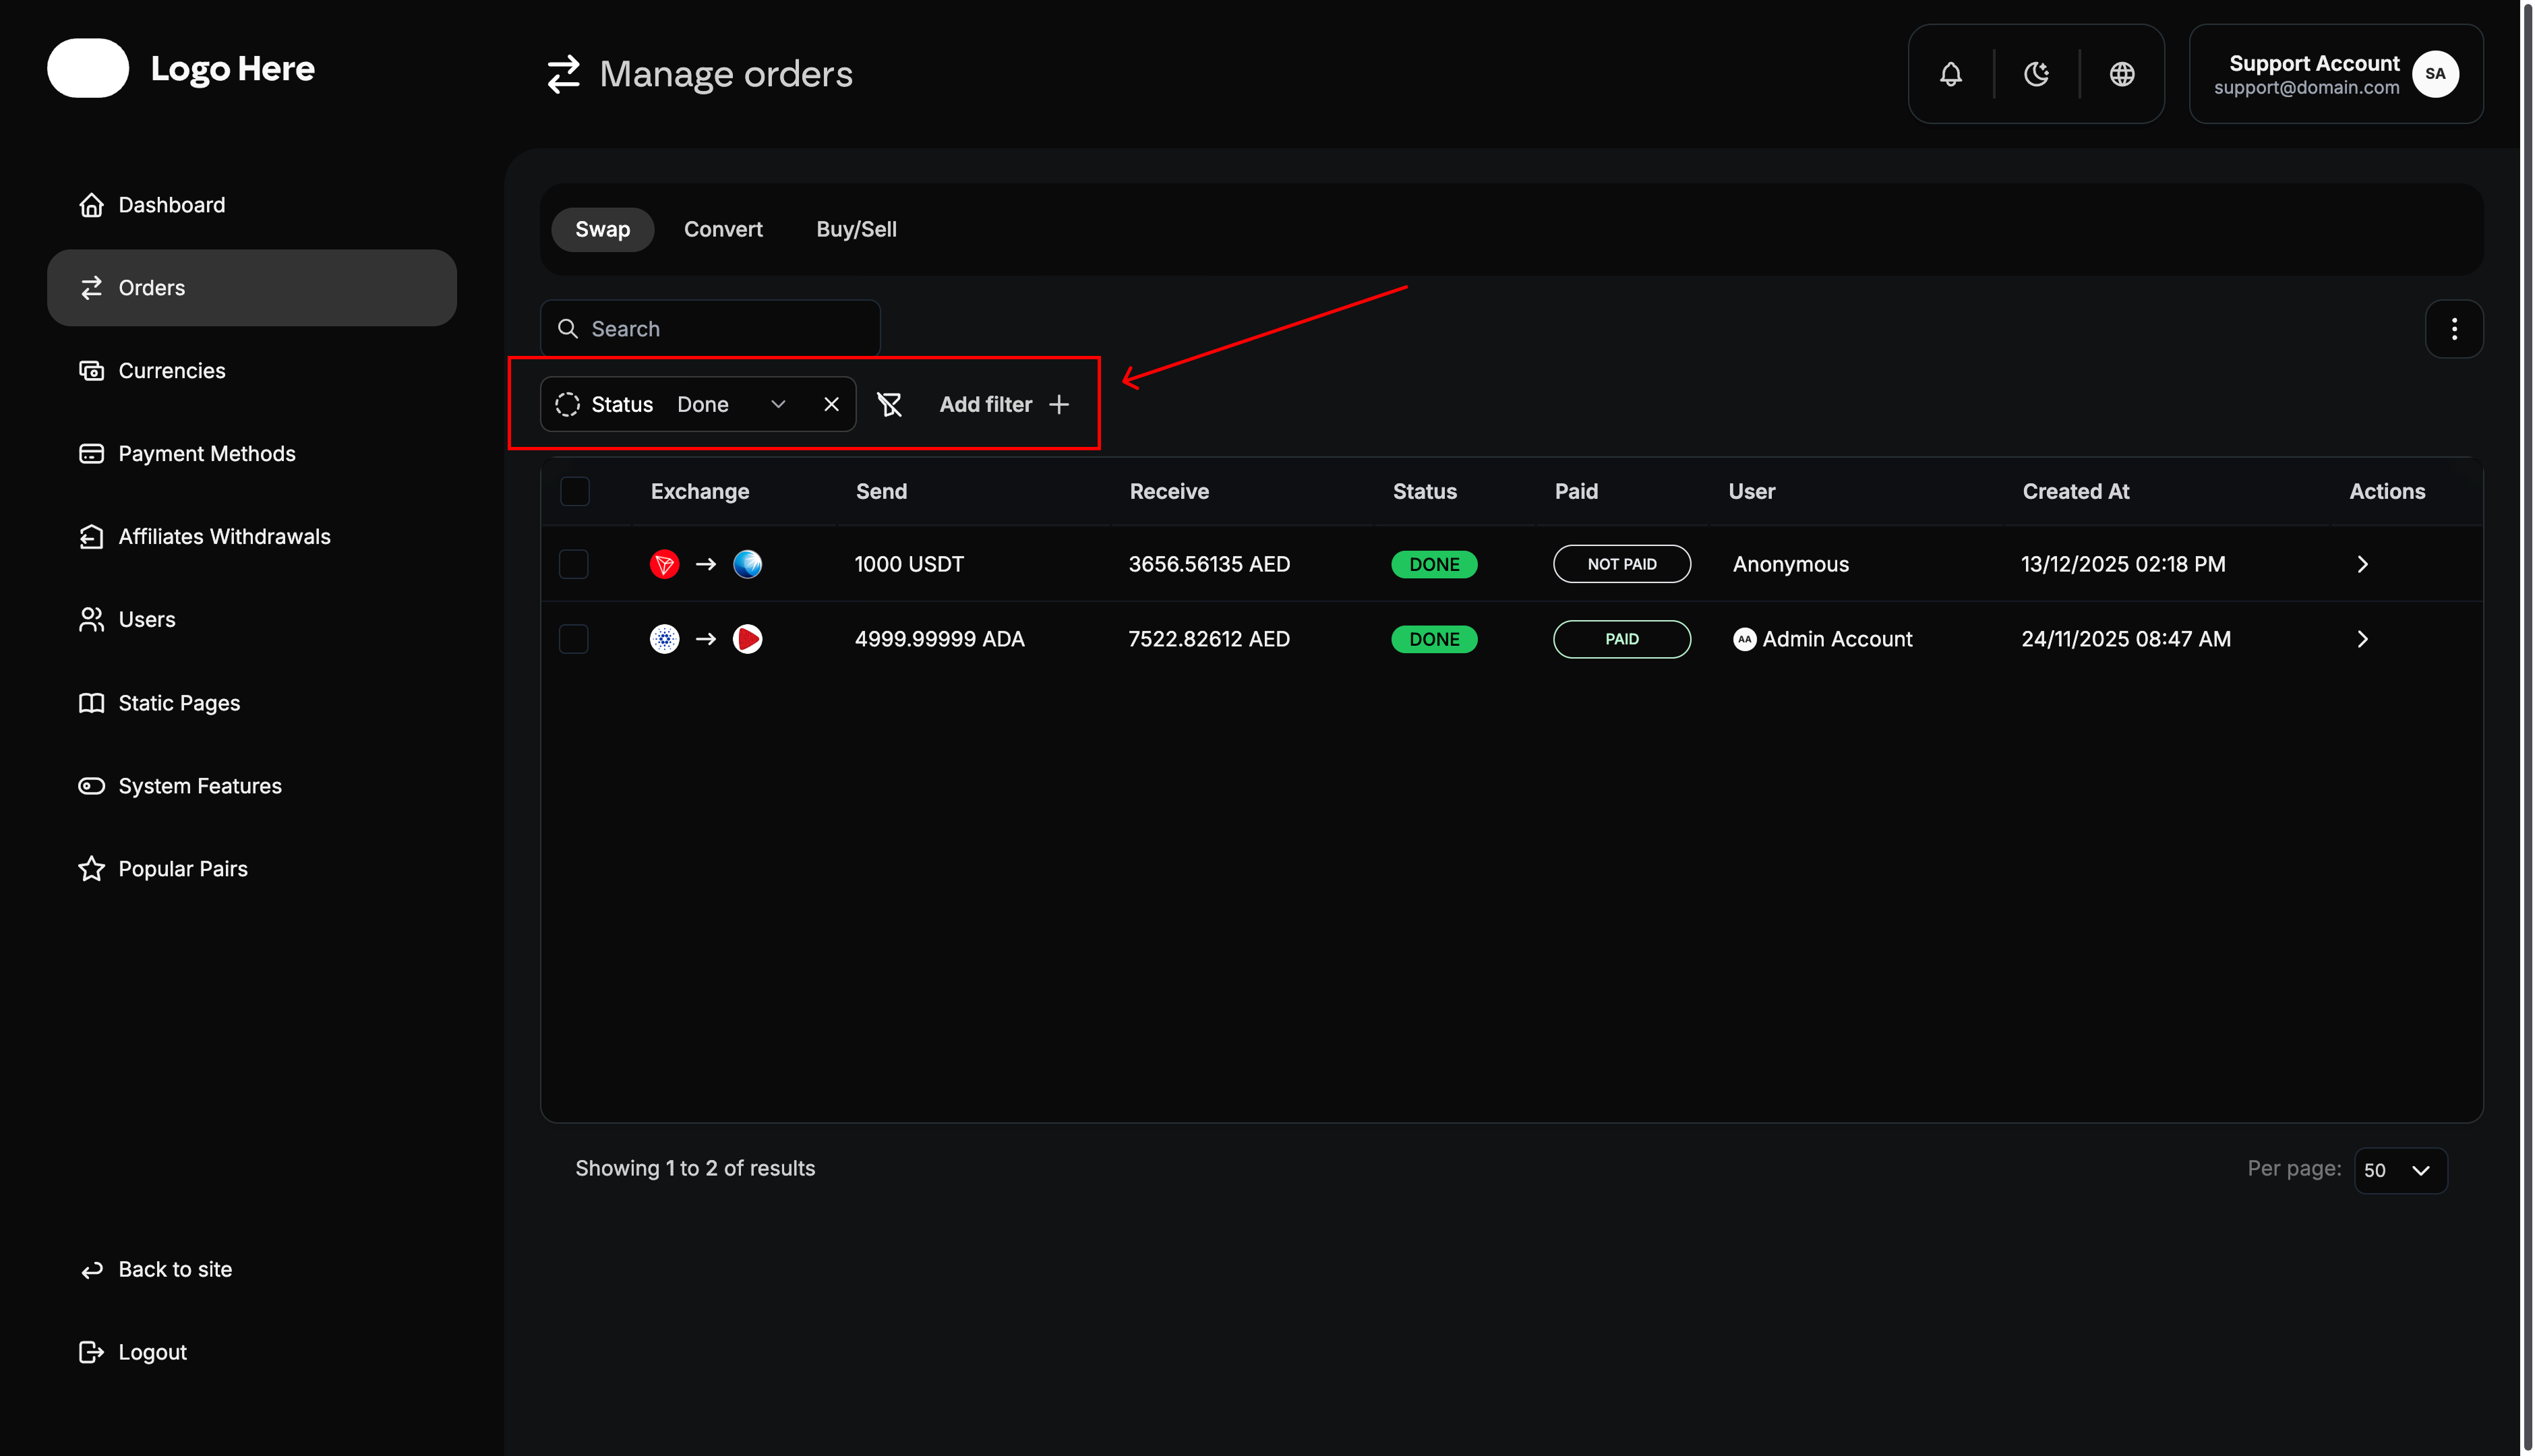Check the select-all checkbox in the table header
This screenshot has height=1456, width=2535.
pos(575,491)
